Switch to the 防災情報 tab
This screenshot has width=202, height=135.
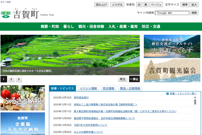pyautogui.click(x=109, y=88)
